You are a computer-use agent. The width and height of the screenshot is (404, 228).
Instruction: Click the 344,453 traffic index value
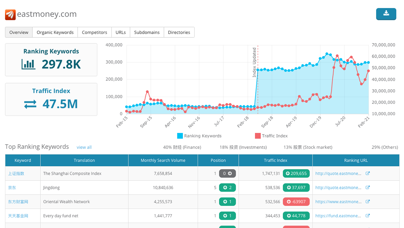coord(273,216)
